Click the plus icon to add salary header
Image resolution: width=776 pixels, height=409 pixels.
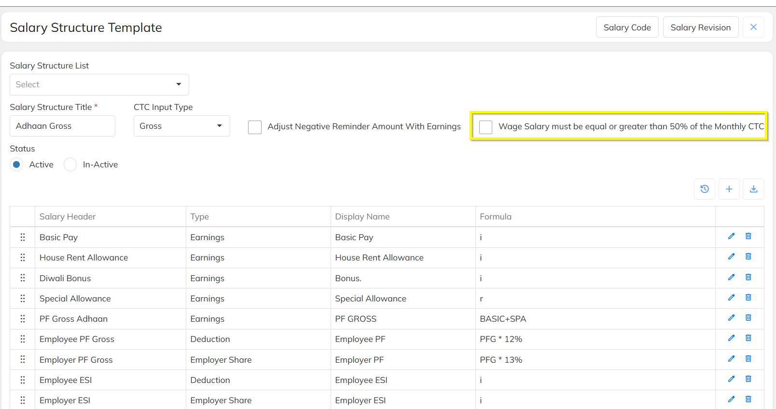729,189
